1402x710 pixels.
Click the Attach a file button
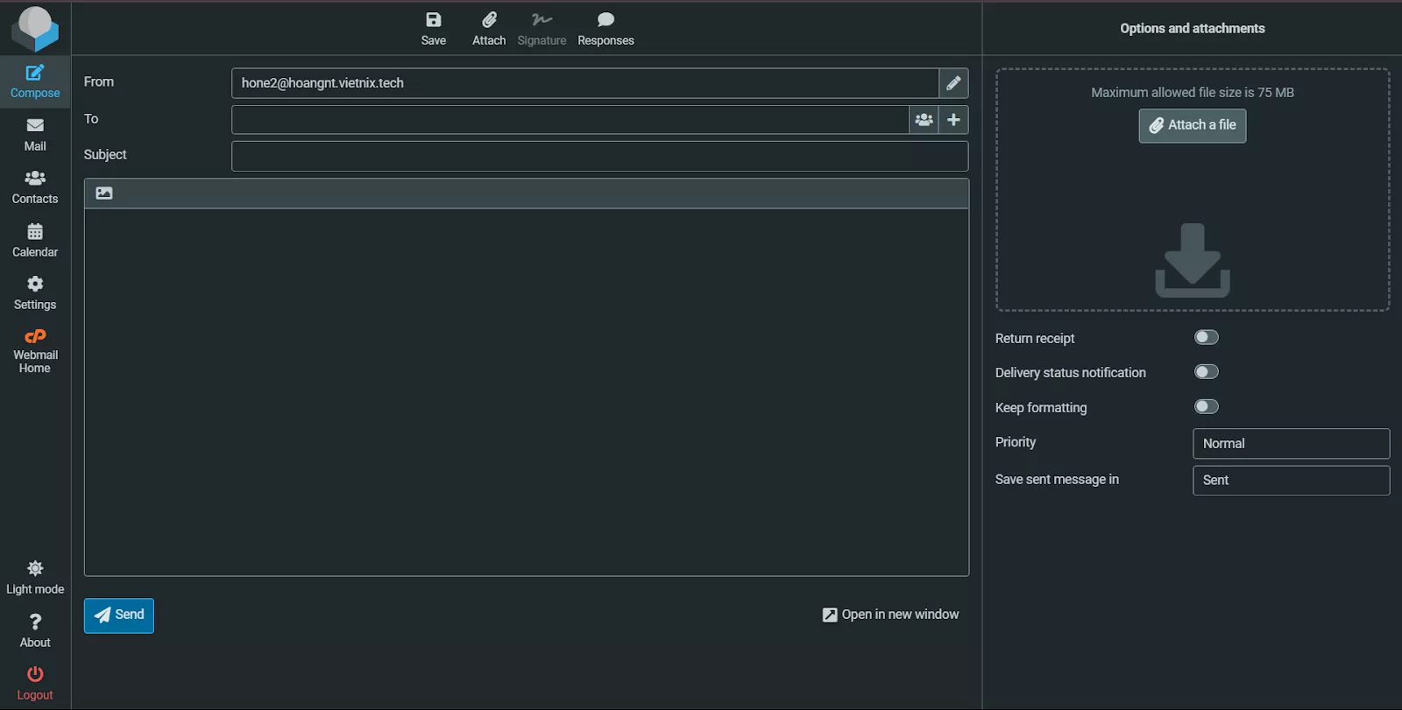coord(1192,125)
